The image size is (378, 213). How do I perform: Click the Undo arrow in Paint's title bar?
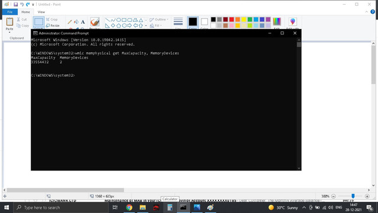pos(22,4)
